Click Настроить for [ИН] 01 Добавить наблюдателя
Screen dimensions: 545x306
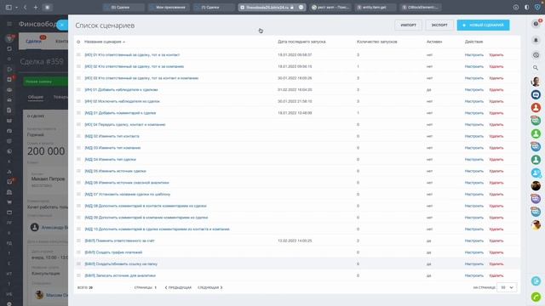[474, 89]
